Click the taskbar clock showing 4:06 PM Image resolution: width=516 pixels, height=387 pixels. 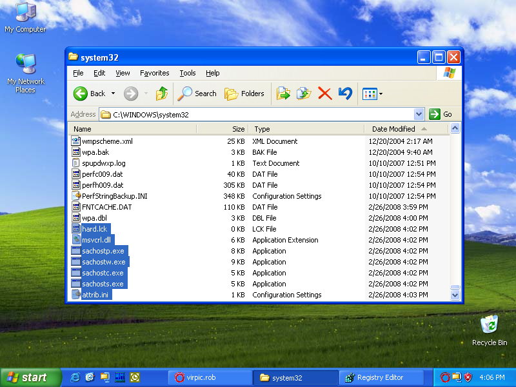tap(492, 377)
